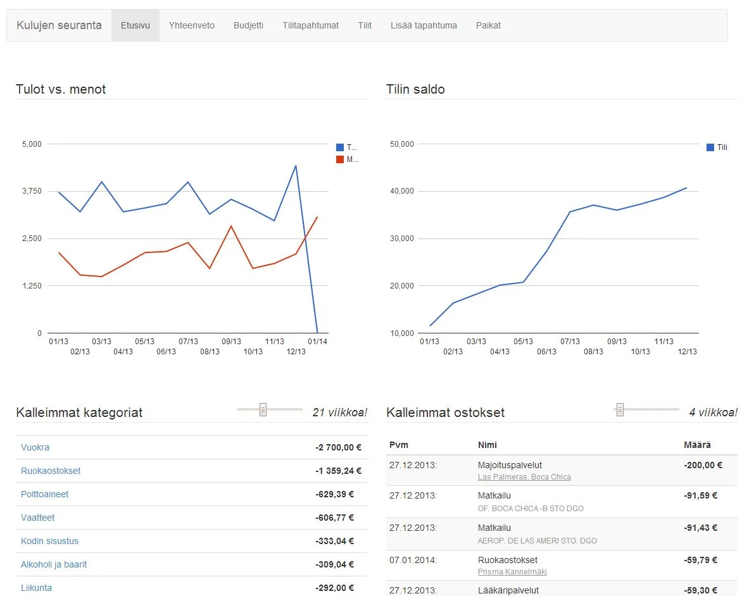Go to Tilitapahtumat page
The image size is (742, 596).
tap(310, 25)
